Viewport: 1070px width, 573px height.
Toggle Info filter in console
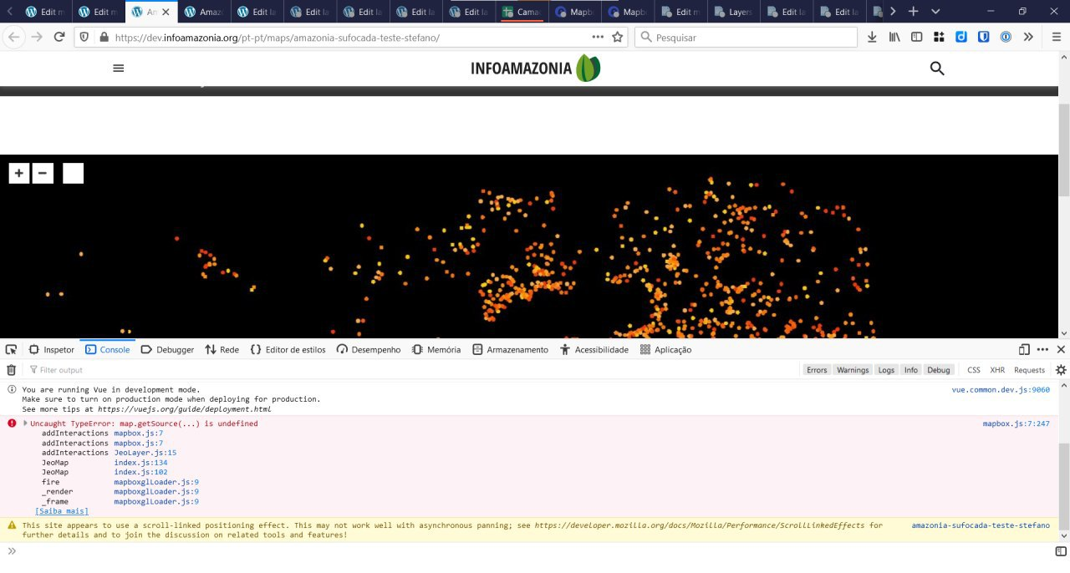click(x=910, y=369)
